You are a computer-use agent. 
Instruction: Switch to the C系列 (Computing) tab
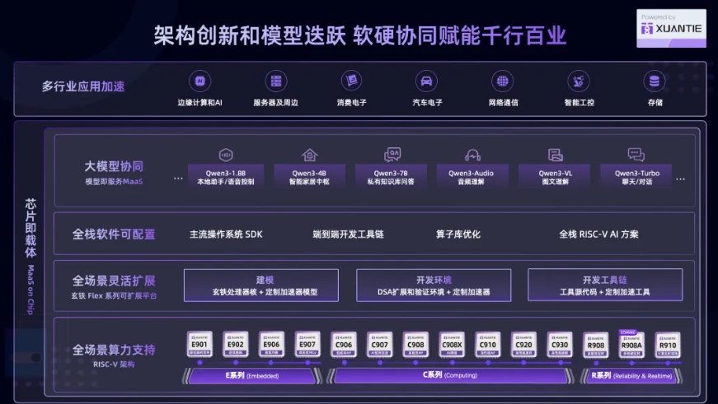[450, 375]
